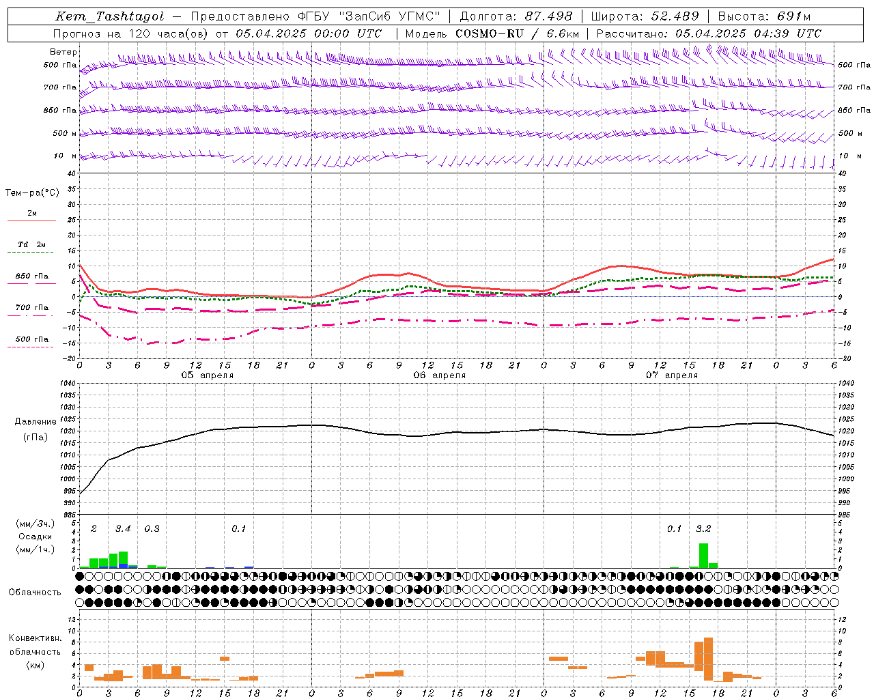Click the '07 апреля' date label
The height and width of the screenshot is (699, 874).
pyautogui.click(x=671, y=375)
